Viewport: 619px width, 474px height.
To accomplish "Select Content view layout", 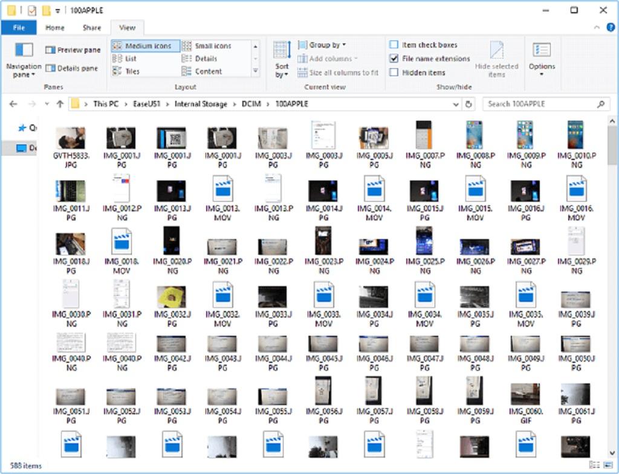I will (x=207, y=71).
